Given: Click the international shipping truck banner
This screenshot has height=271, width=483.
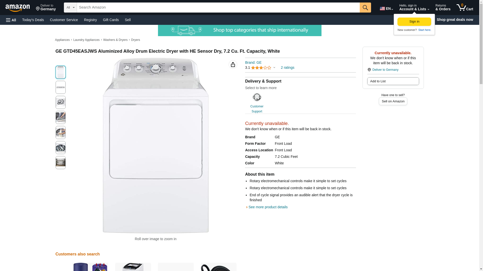Looking at the screenshot, I should click(239, 30).
